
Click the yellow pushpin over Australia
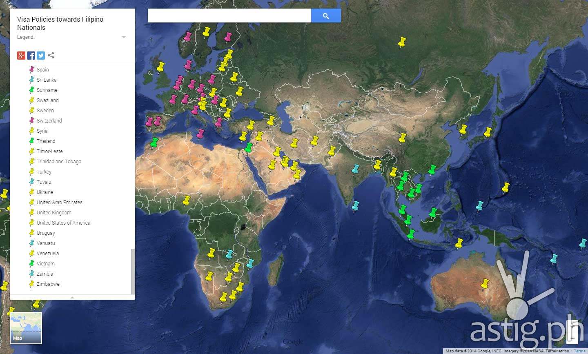point(484,284)
